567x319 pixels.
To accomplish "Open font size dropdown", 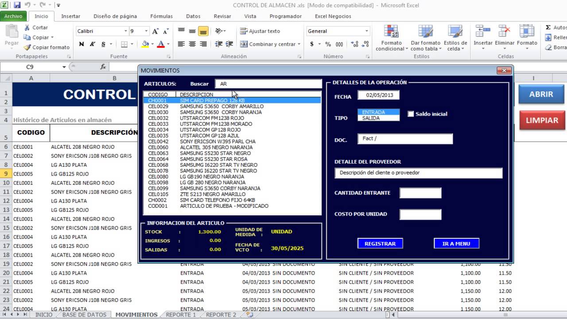I will pyautogui.click(x=146, y=31).
